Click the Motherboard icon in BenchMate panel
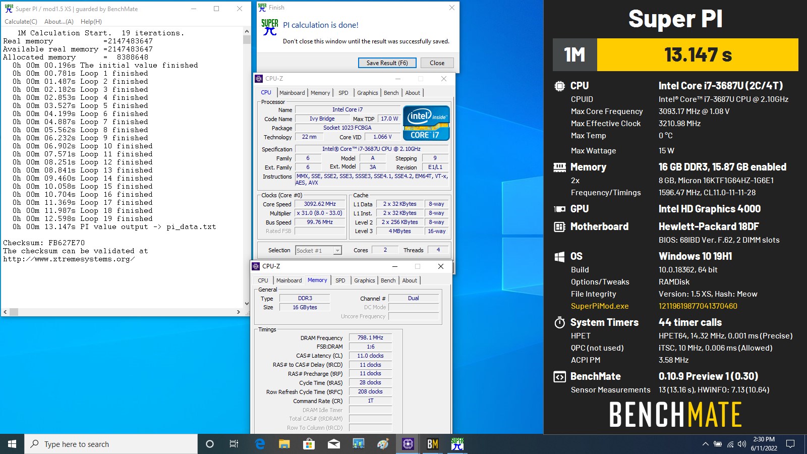This screenshot has width=807, height=454. (559, 226)
